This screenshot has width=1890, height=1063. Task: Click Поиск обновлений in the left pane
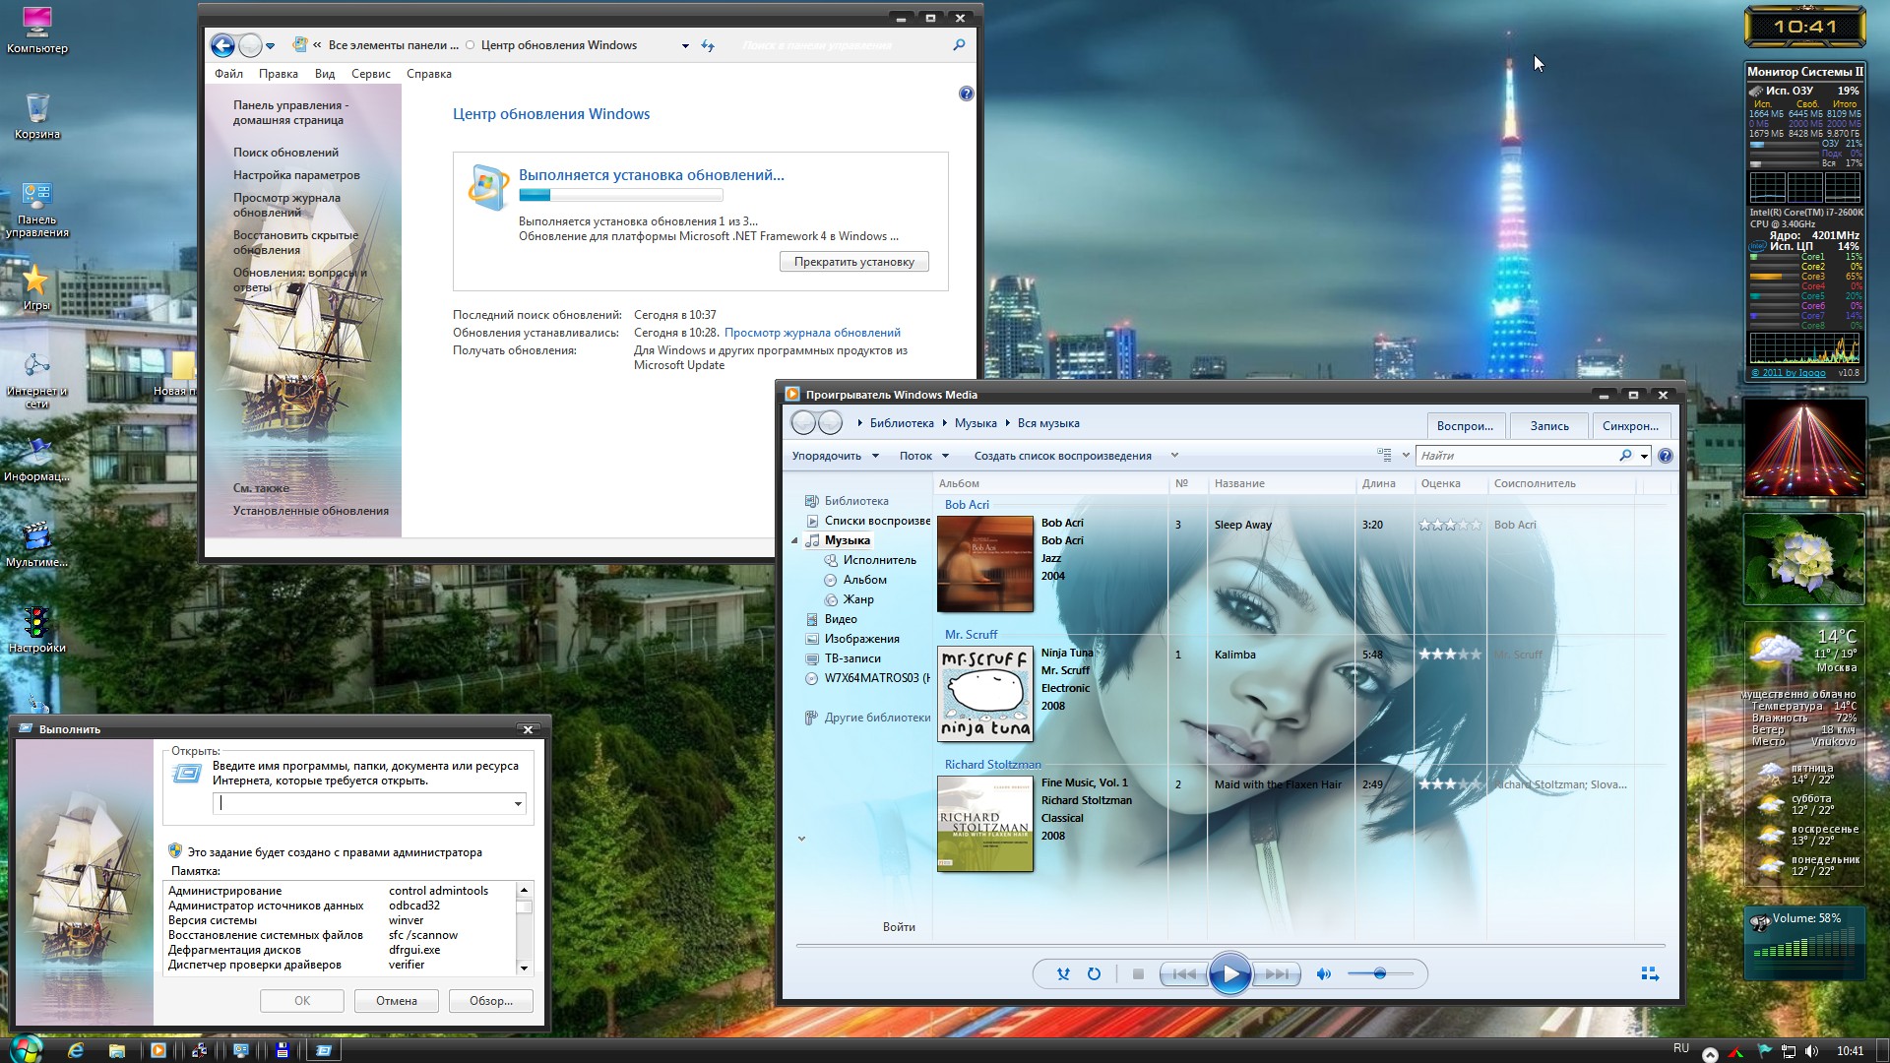point(285,153)
